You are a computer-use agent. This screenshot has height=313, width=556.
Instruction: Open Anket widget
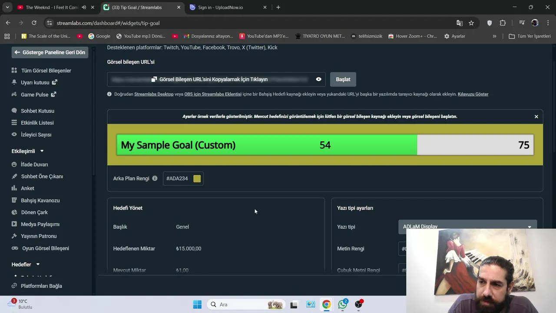click(x=27, y=188)
